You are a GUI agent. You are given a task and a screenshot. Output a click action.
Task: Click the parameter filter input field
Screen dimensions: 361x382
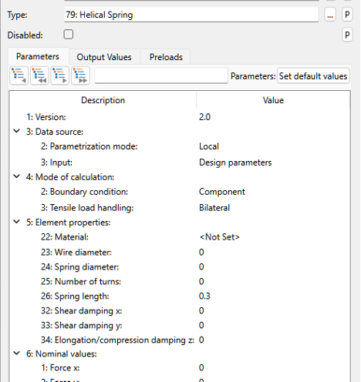click(161, 75)
